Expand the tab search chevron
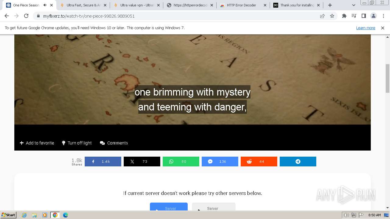Viewport: 390px width, 219px height. tap(354, 5)
